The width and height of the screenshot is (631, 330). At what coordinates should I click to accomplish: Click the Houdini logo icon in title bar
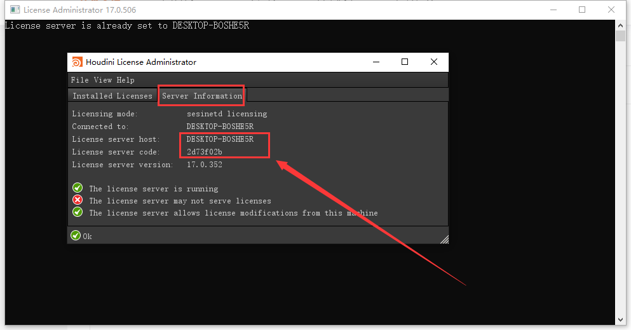(77, 62)
